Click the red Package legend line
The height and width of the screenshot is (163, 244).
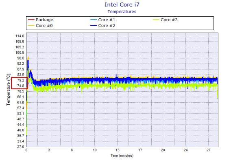click(31, 20)
